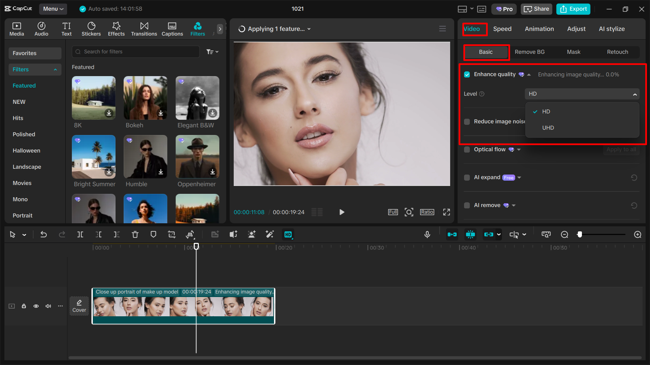Open the Level dropdown
Screen dimensions: 650x365
tap(582, 94)
